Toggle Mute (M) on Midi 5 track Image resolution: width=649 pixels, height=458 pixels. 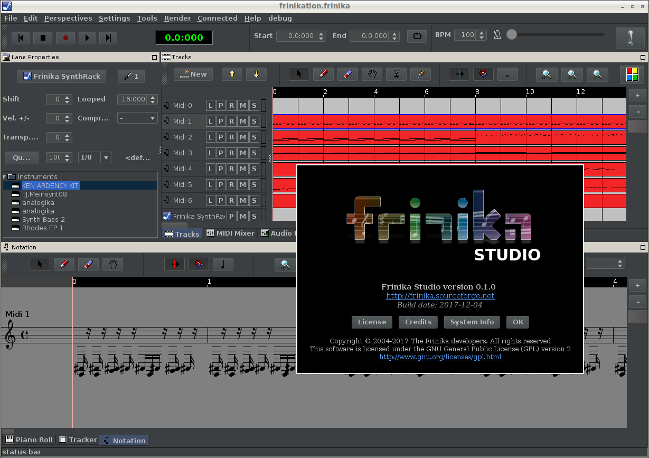(243, 184)
